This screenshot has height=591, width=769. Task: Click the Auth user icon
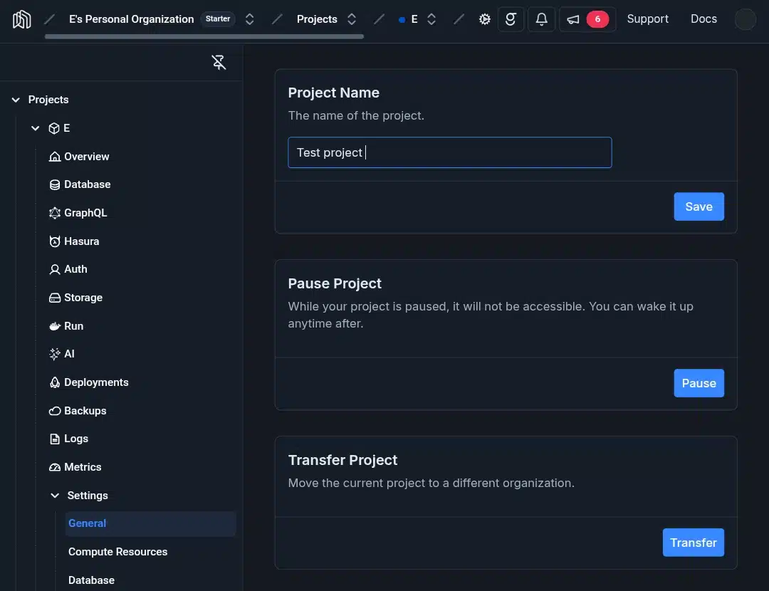[x=54, y=269]
